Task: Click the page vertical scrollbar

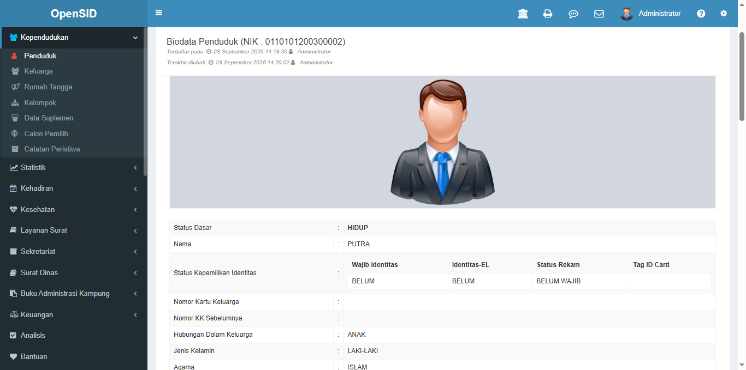Action: pos(742,76)
